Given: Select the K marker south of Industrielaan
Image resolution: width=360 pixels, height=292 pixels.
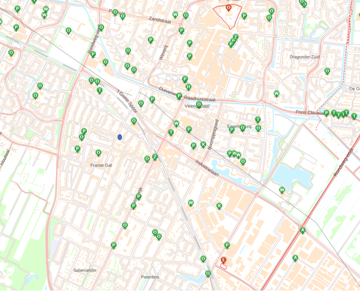Looking at the screenshot, I should 219,206.
